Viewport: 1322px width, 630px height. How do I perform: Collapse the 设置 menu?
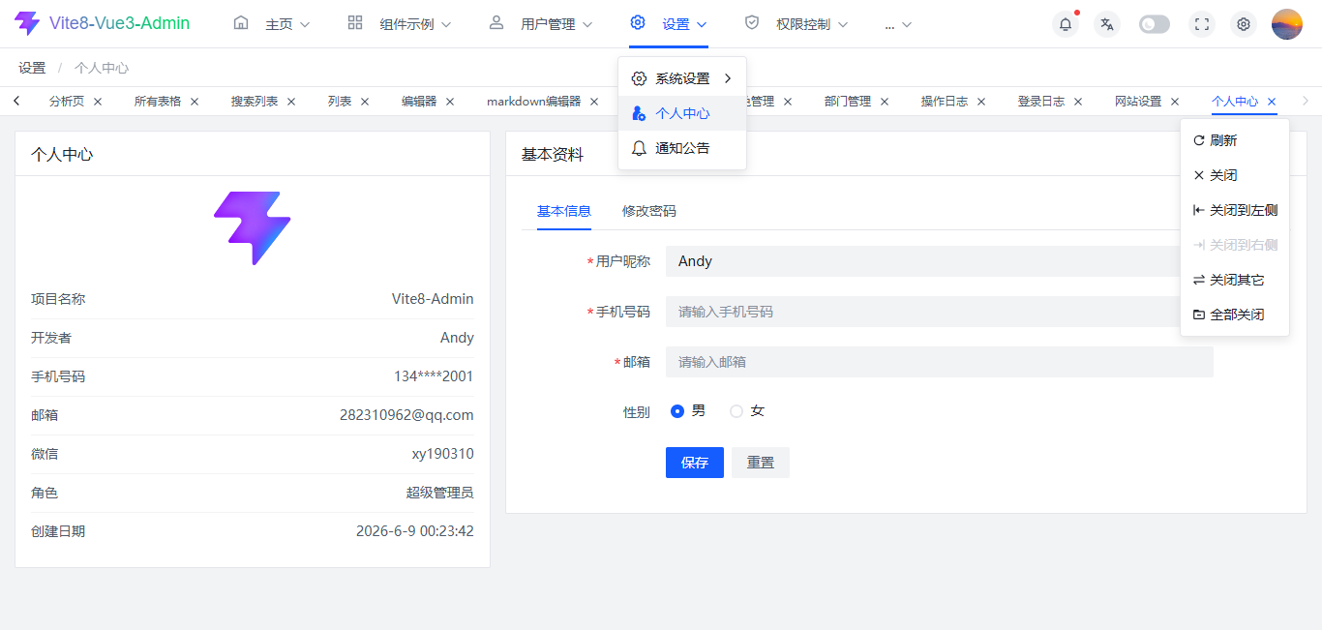(x=669, y=24)
